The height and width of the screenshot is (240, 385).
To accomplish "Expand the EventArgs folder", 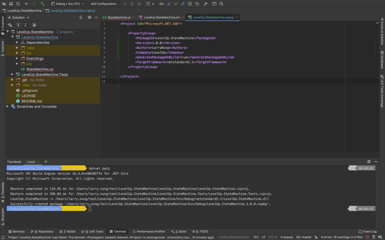I will [x=17, y=58].
